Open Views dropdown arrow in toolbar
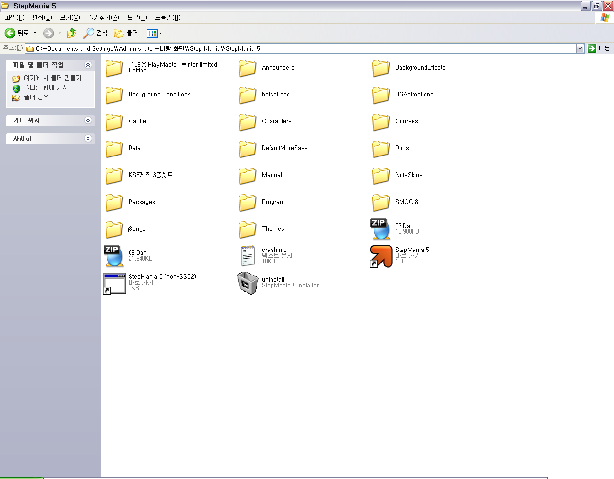This screenshot has height=479, width=614. click(x=160, y=34)
